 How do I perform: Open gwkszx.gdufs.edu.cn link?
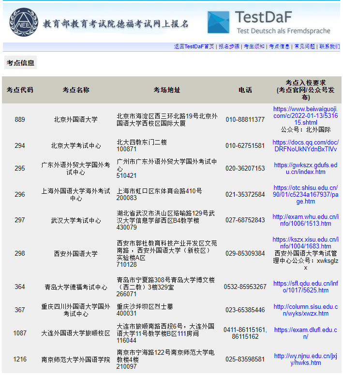(x=305, y=168)
